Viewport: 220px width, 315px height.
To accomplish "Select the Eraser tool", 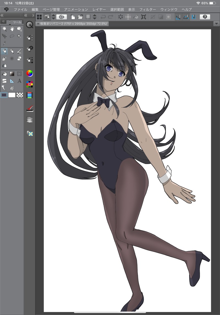I will [19, 58].
